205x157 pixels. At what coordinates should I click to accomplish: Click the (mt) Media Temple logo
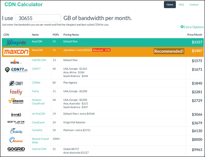click(x=16, y=115)
